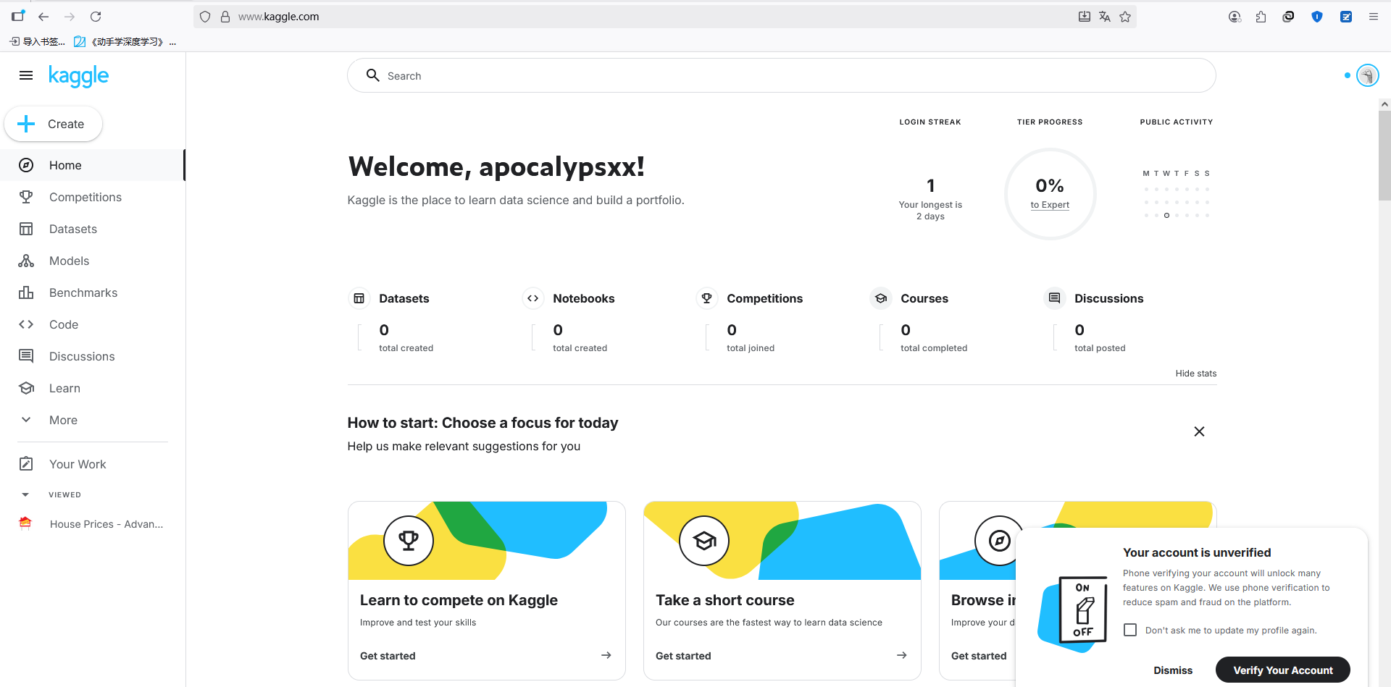This screenshot has height=687, width=1391.
Task: Click the page scrollbar thumb
Action: (x=1384, y=156)
